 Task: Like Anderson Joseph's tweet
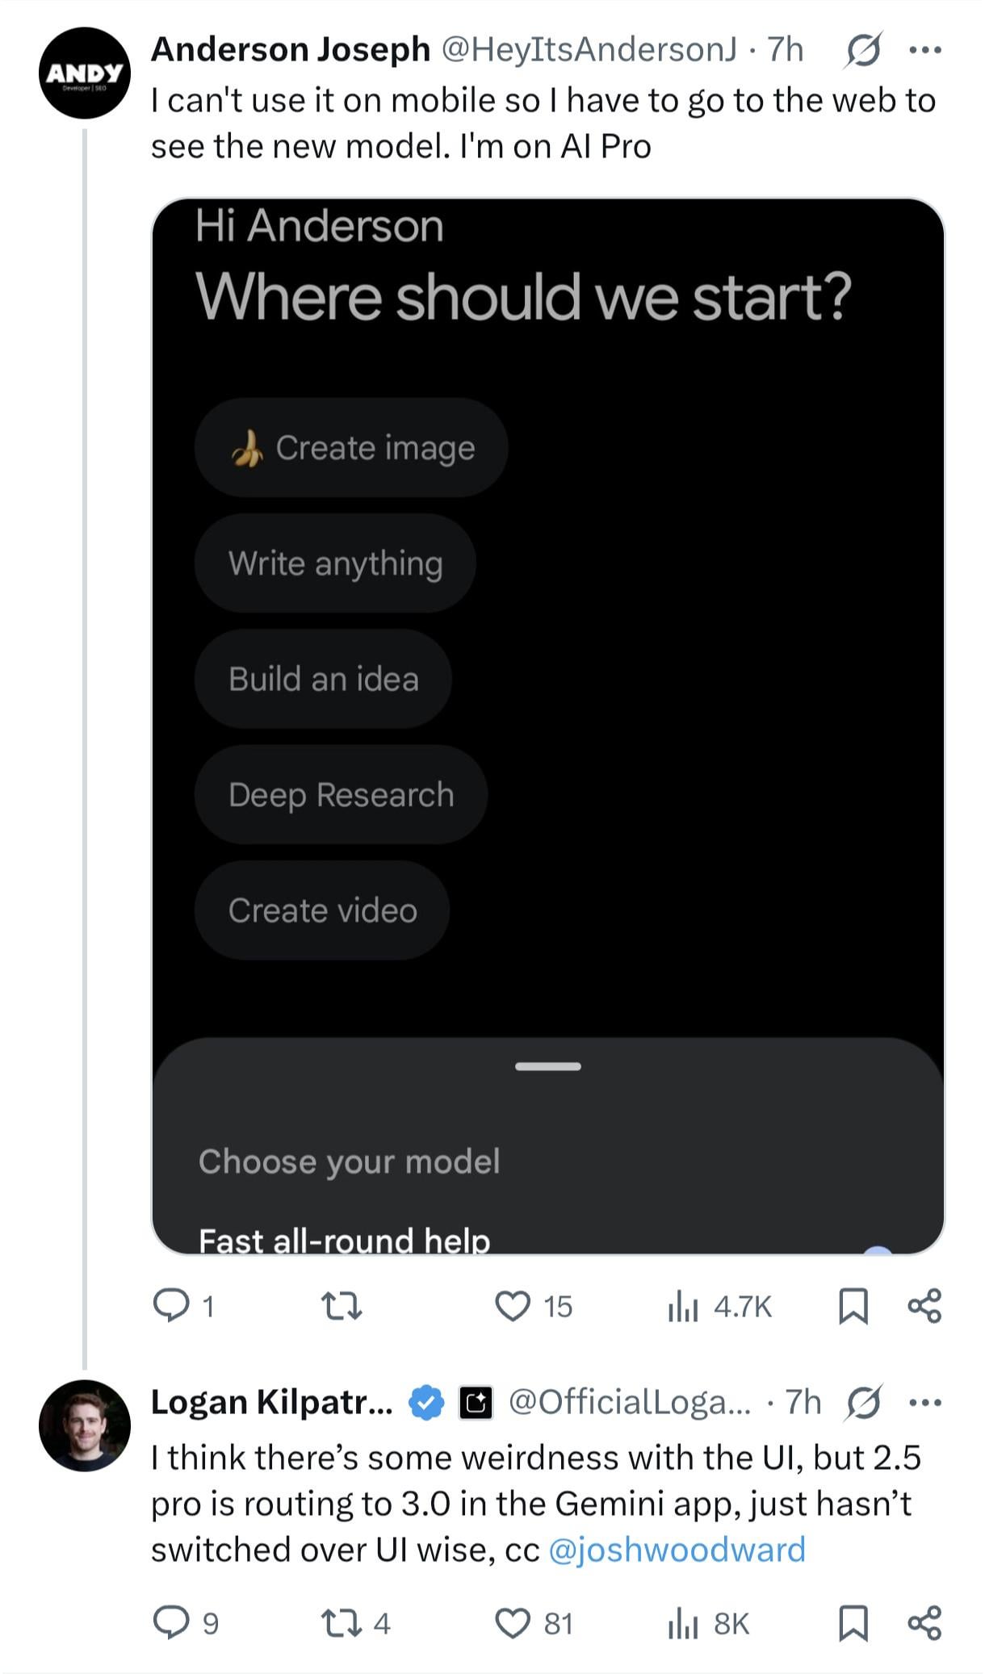pyautogui.click(x=513, y=1305)
